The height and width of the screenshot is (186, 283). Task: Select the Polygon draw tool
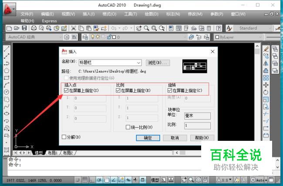(x=7, y=70)
